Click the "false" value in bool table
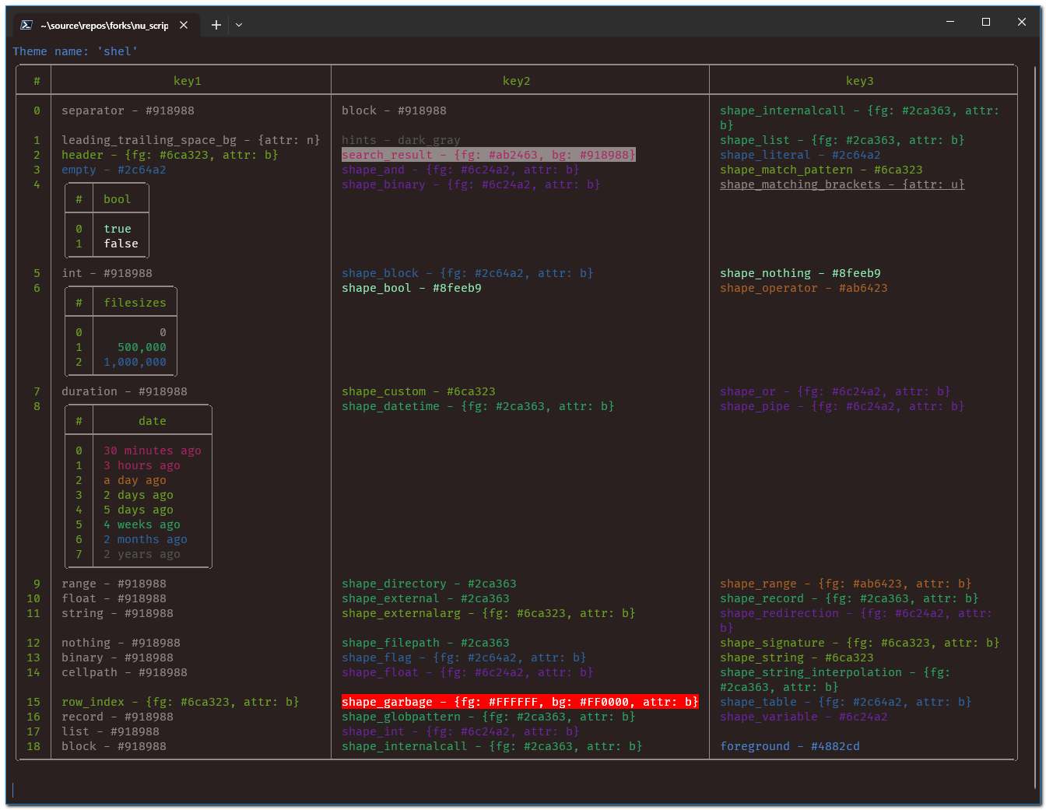Screen dimensions: 1046x810 coord(121,244)
